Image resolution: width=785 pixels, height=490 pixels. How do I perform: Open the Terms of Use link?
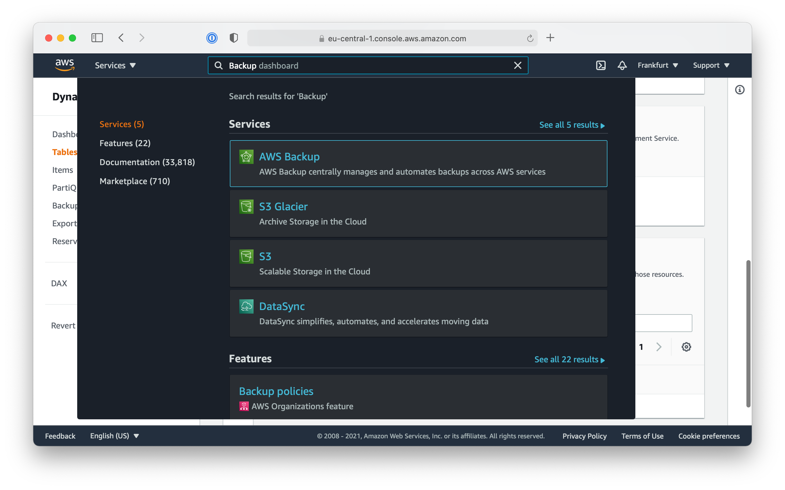pyautogui.click(x=642, y=436)
